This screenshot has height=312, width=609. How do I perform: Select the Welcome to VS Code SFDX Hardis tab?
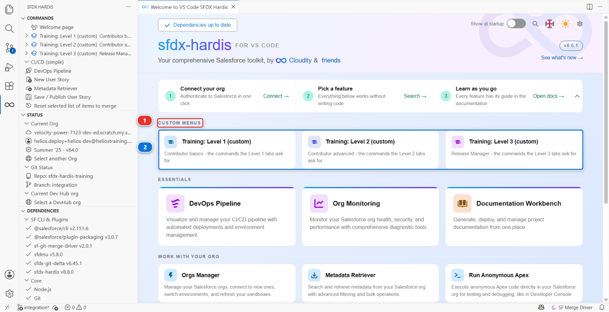point(189,7)
